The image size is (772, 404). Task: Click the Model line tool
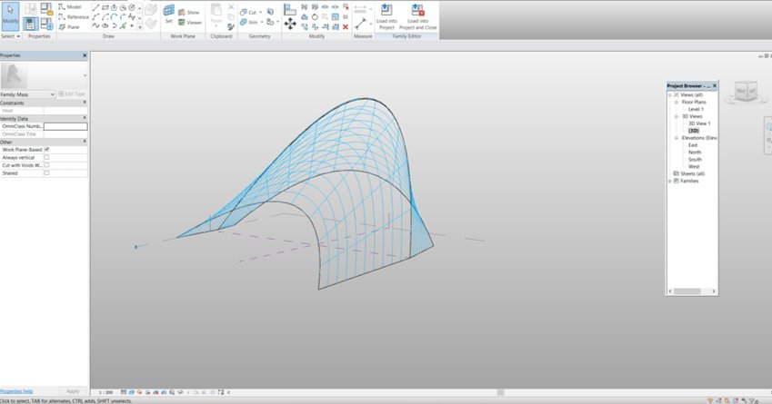tap(70, 7)
